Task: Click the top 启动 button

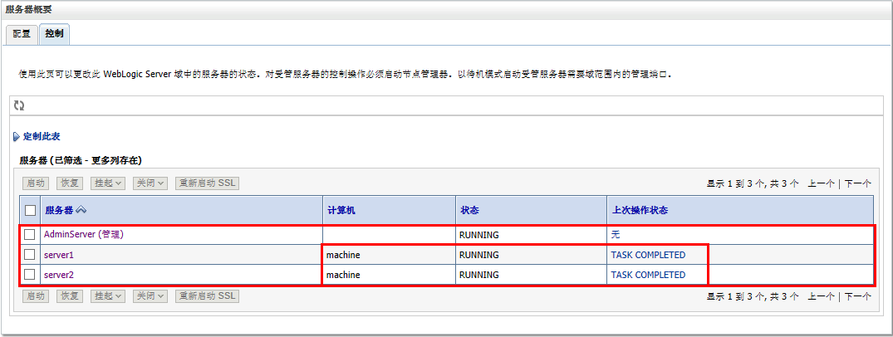Action: coord(36,183)
